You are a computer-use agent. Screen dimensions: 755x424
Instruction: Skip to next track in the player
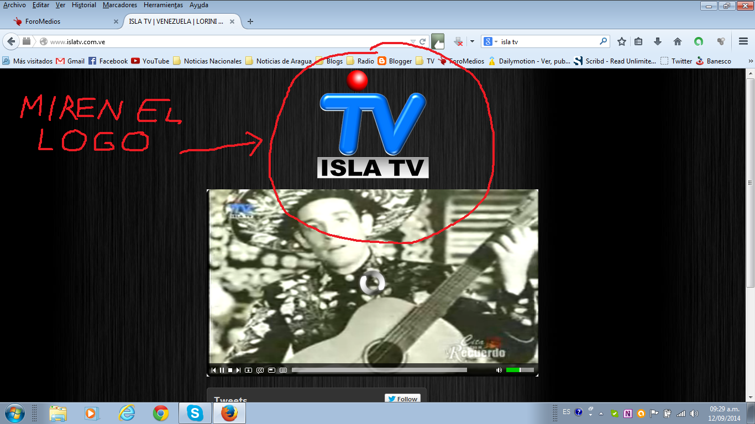239,370
